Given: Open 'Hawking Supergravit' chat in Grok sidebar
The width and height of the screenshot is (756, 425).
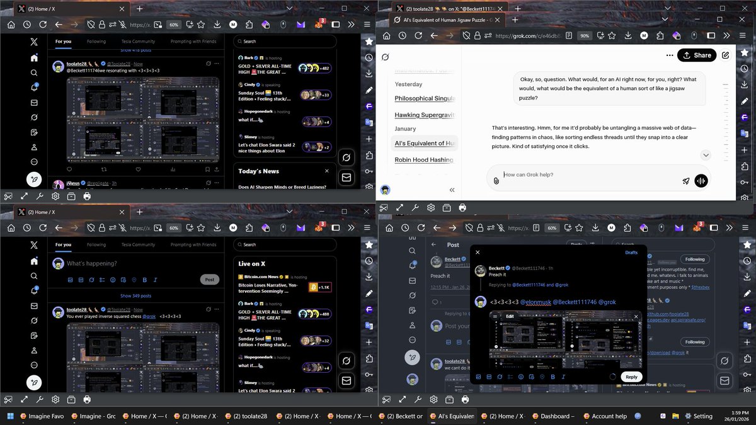Looking at the screenshot, I should tap(424, 115).
